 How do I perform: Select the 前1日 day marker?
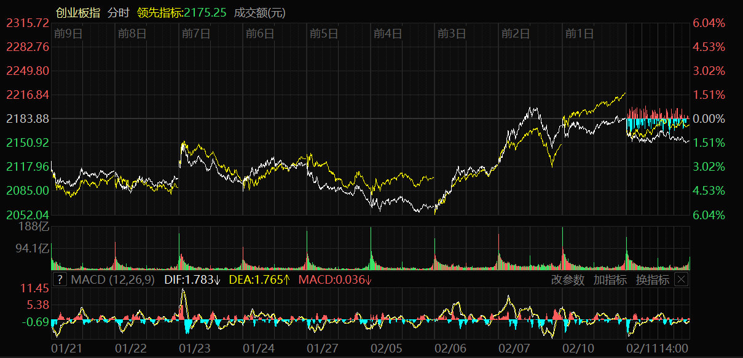tap(580, 33)
